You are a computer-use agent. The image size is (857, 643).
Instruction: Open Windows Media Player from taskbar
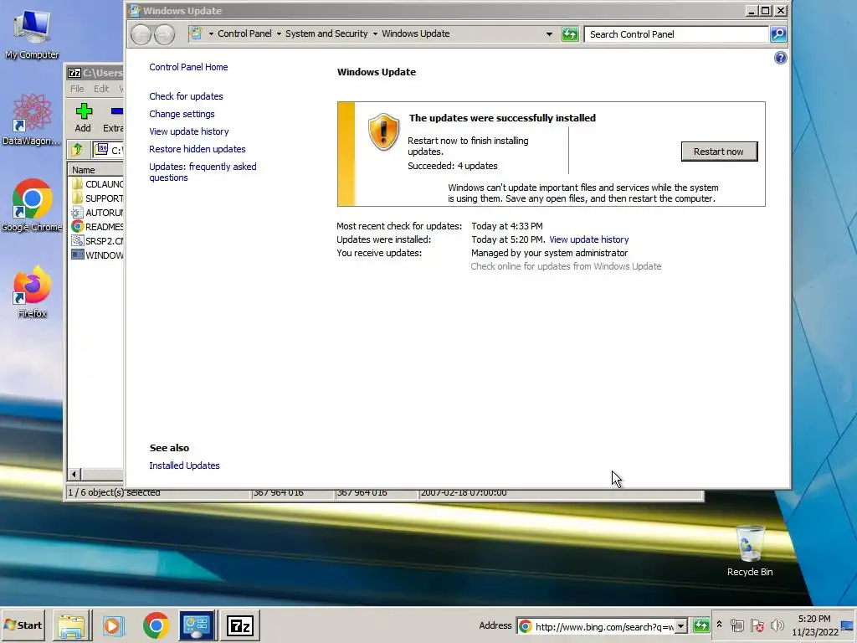(x=114, y=625)
